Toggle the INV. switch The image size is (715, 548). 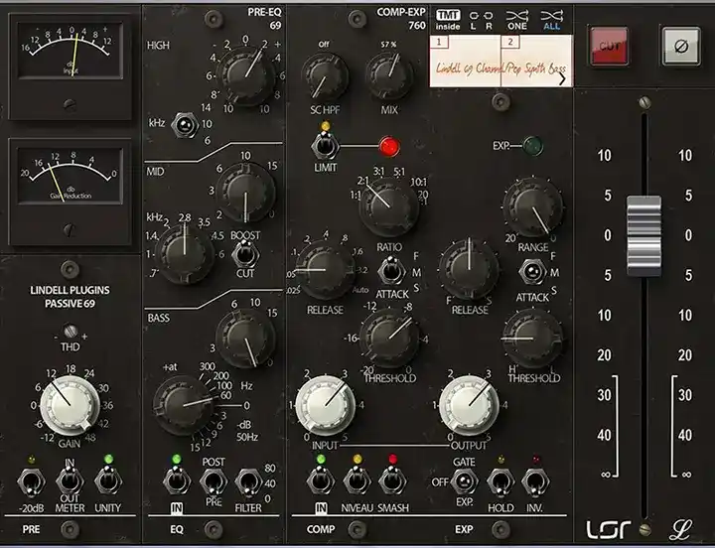tap(535, 481)
